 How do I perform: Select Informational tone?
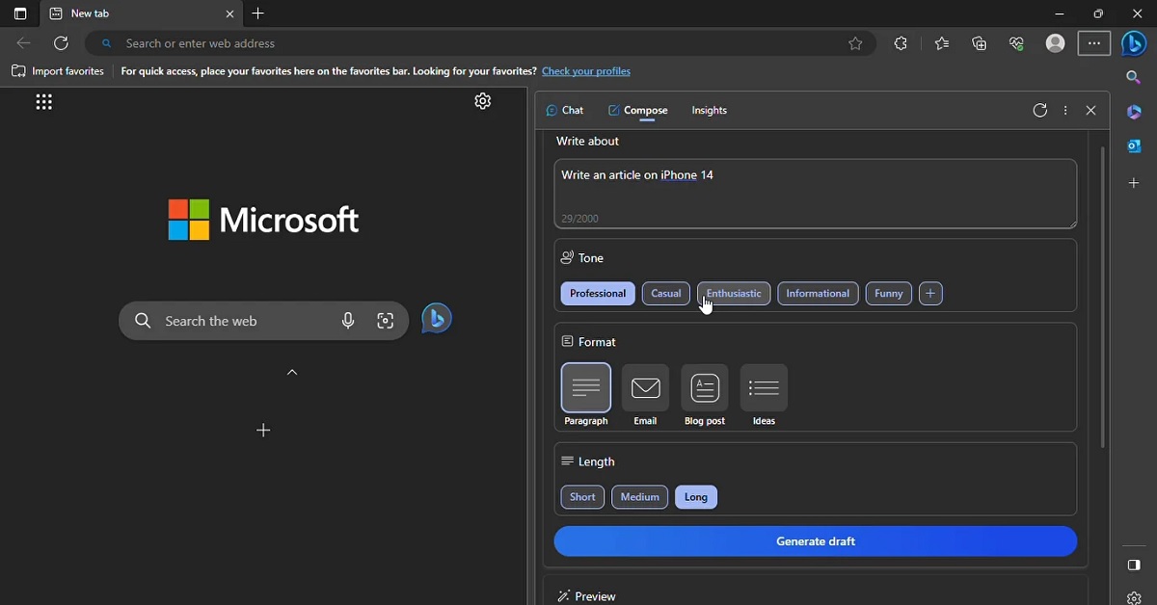pos(818,294)
